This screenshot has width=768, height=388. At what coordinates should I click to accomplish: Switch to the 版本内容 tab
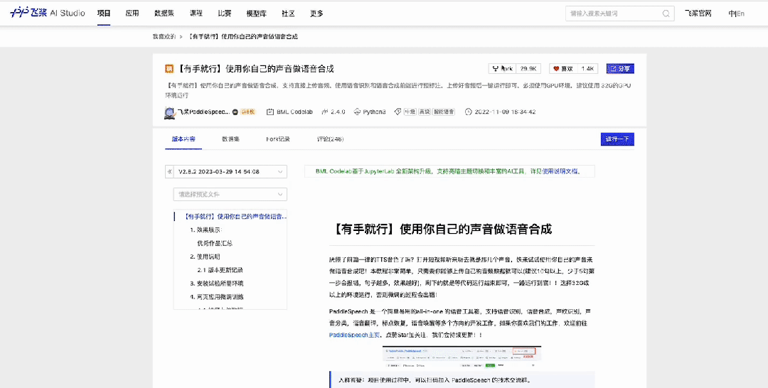[x=183, y=139]
